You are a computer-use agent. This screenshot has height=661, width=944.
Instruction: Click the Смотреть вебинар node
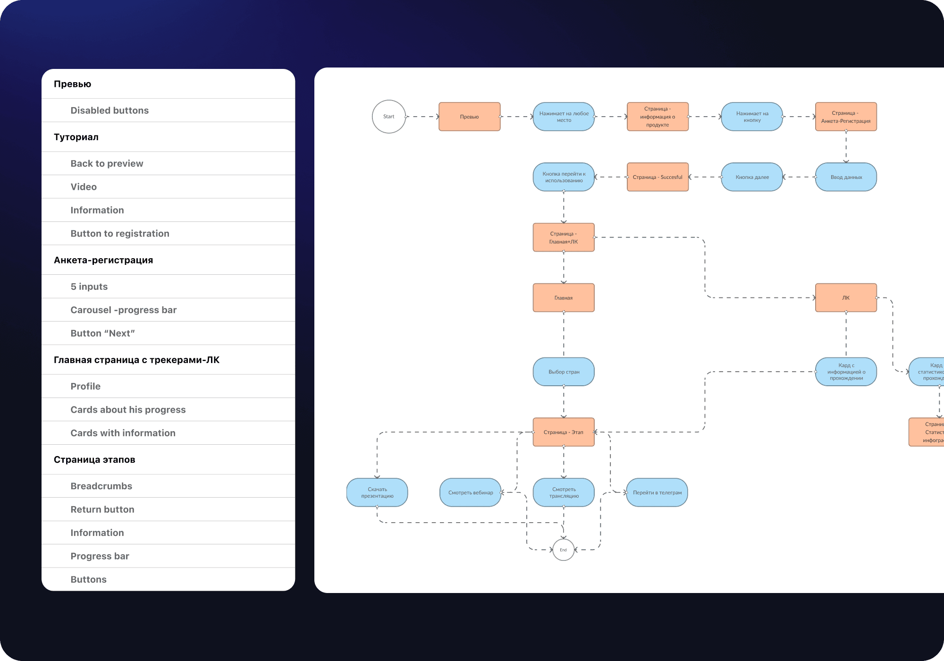coord(471,492)
